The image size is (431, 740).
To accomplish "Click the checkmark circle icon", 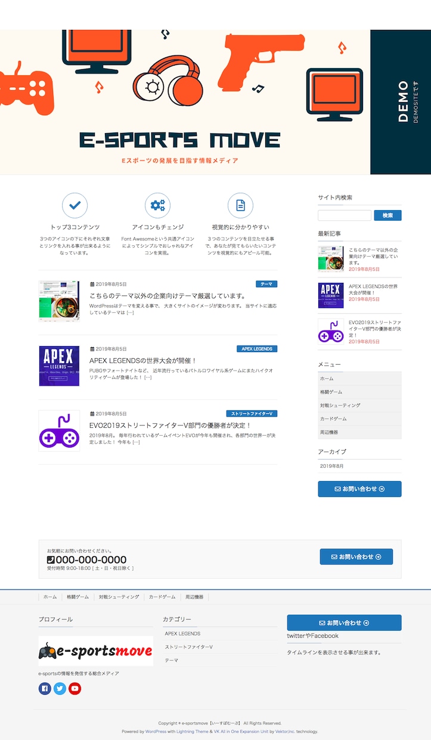I will 75,205.
